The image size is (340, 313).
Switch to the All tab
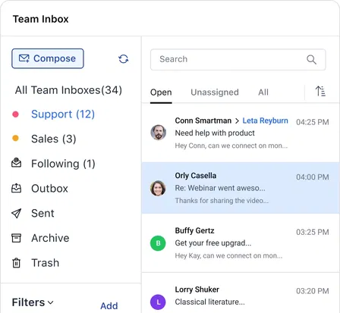(x=263, y=92)
